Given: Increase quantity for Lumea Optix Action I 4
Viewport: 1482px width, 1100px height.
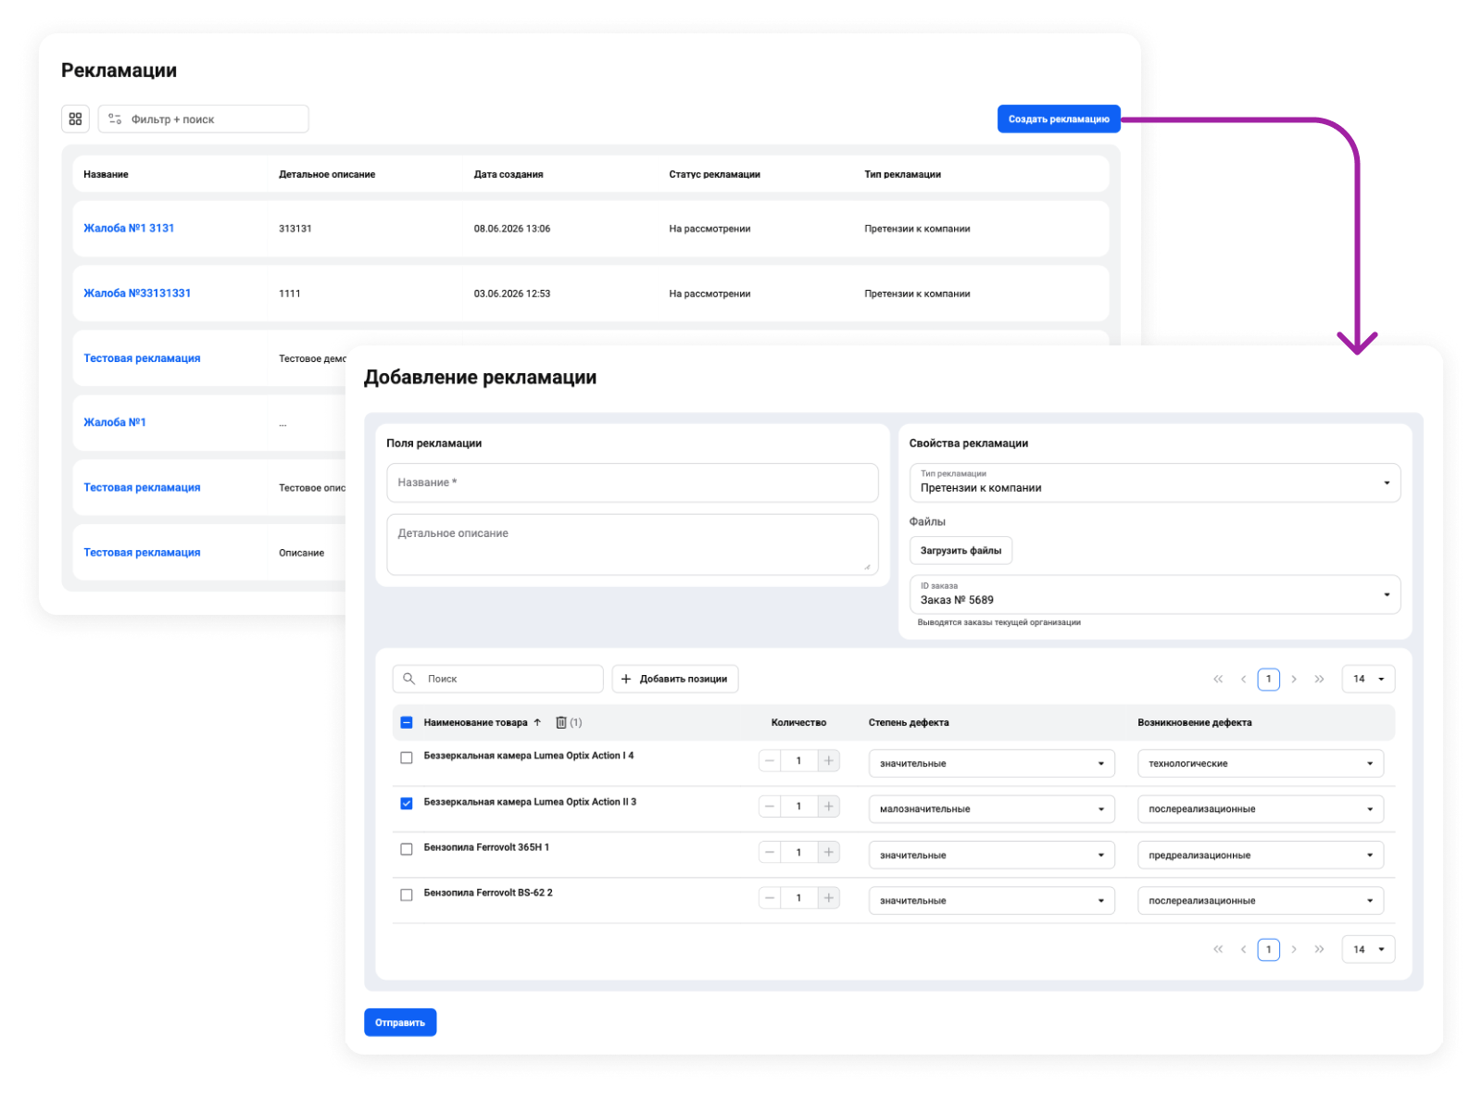Looking at the screenshot, I should (829, 760).
